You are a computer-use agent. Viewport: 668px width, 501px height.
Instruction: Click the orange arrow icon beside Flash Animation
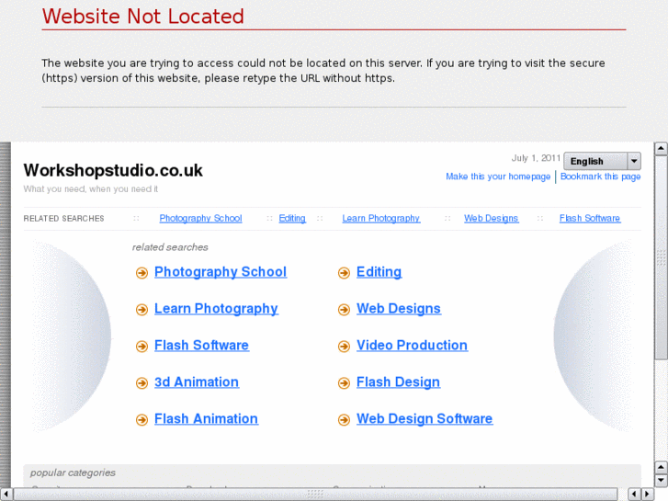point(142,420)
